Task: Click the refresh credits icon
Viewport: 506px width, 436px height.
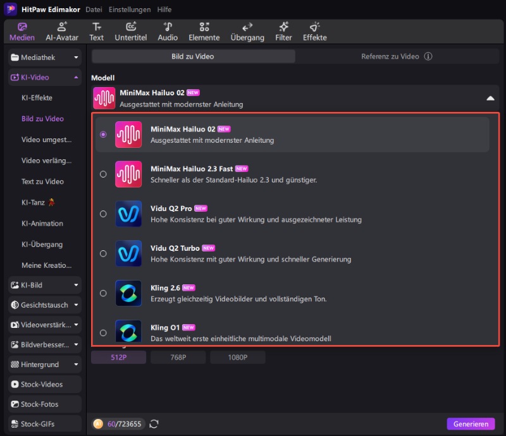Action: (x=153, y=424)
